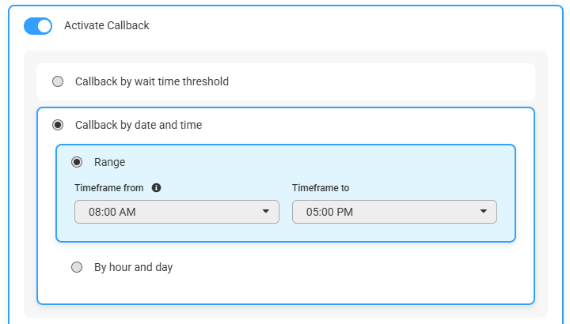Click the Range option label text
This screenshot has width=570, height=324.
coord(109,162)
